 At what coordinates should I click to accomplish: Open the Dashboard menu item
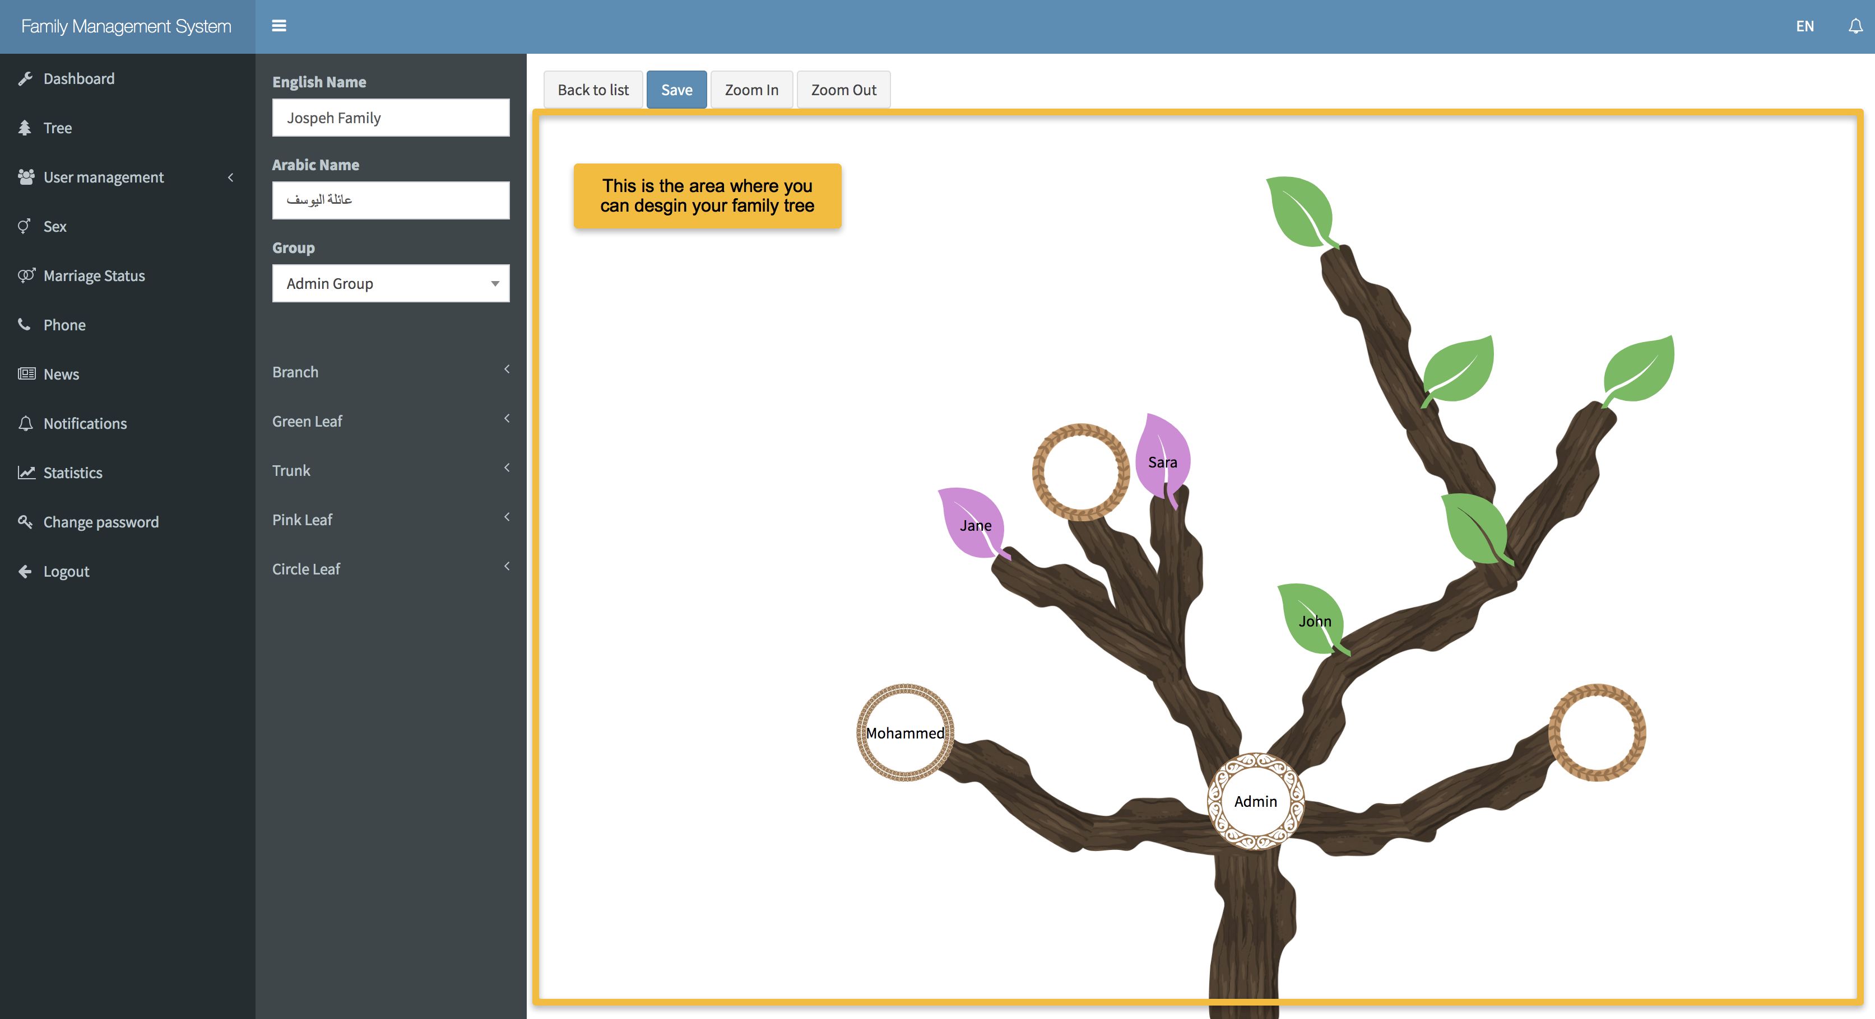(x=78, y=78)
